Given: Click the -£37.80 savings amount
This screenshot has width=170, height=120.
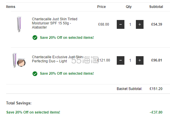Looking at the screenshot, I should click(156, 112).
